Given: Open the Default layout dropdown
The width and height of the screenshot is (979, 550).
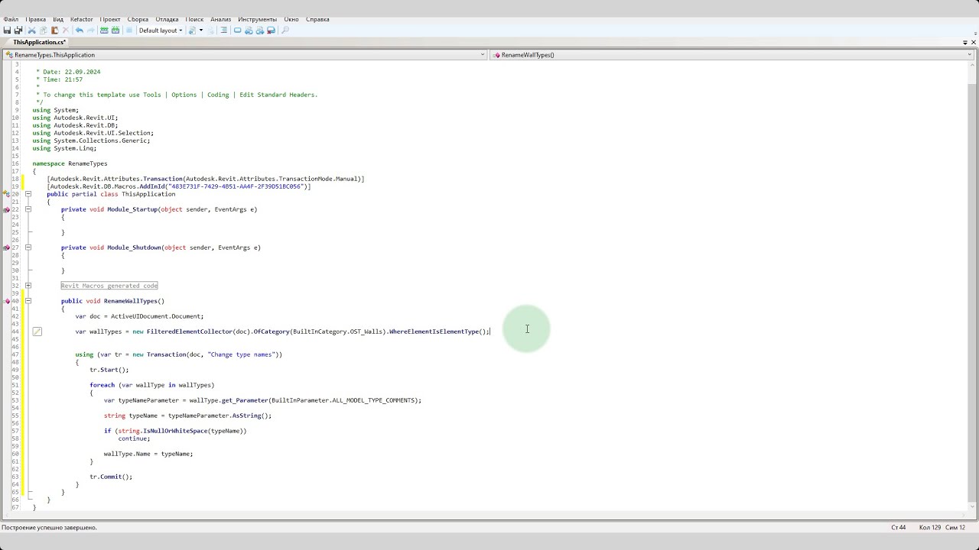Looking at the screenshot, I should [160, 31].
